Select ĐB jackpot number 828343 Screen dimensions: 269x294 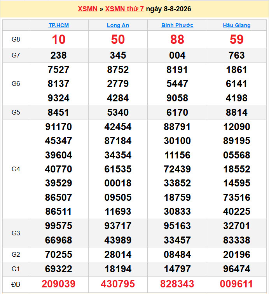[177, 284]
